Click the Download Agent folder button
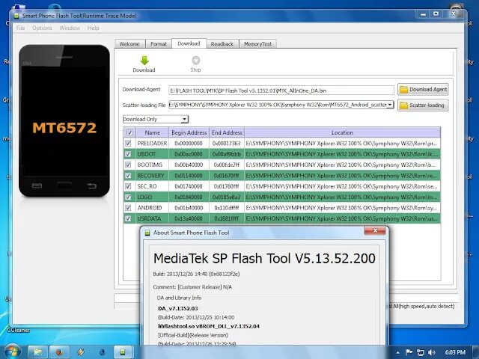The height and width of the screenshot is (359, 479). [x=423, y=90]
